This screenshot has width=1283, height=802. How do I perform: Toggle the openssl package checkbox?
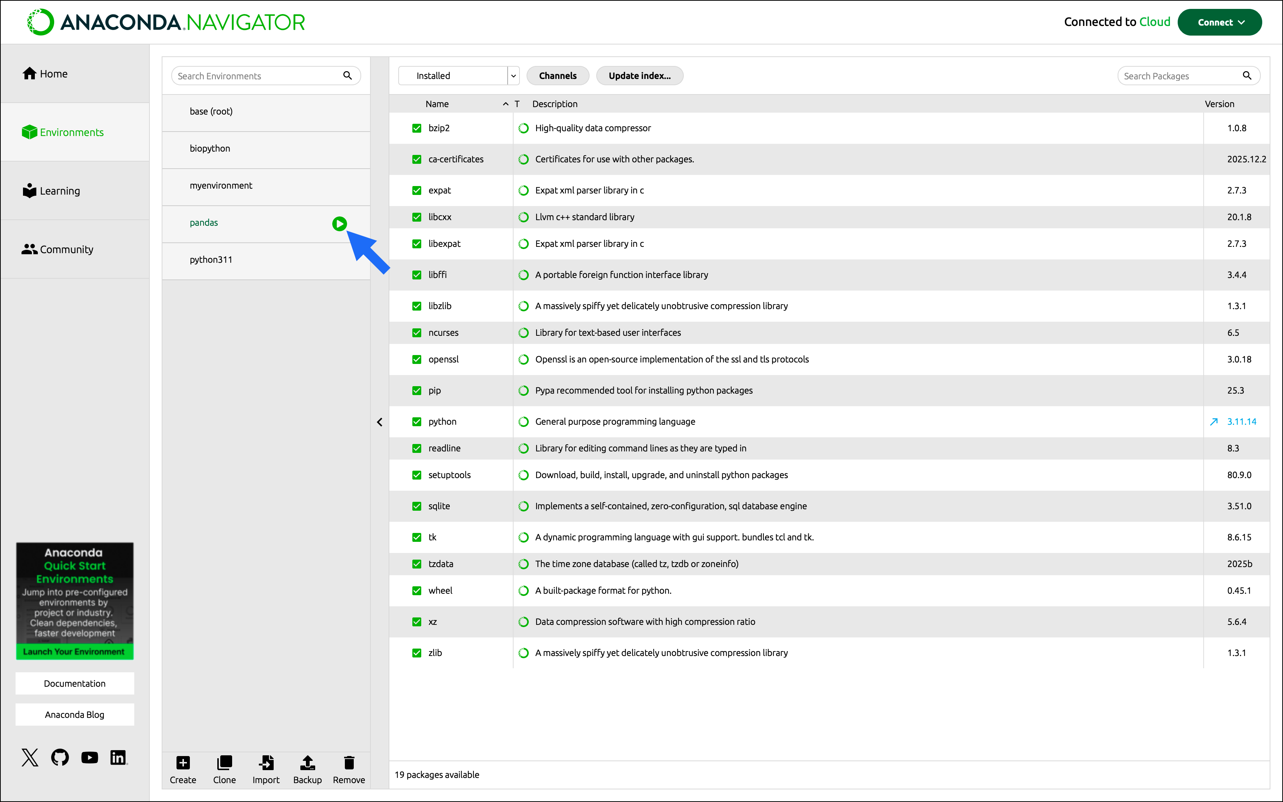coord(416,359)
